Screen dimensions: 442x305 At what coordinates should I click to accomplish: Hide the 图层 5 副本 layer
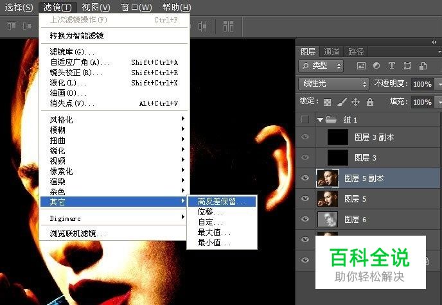tap(305, 178)
